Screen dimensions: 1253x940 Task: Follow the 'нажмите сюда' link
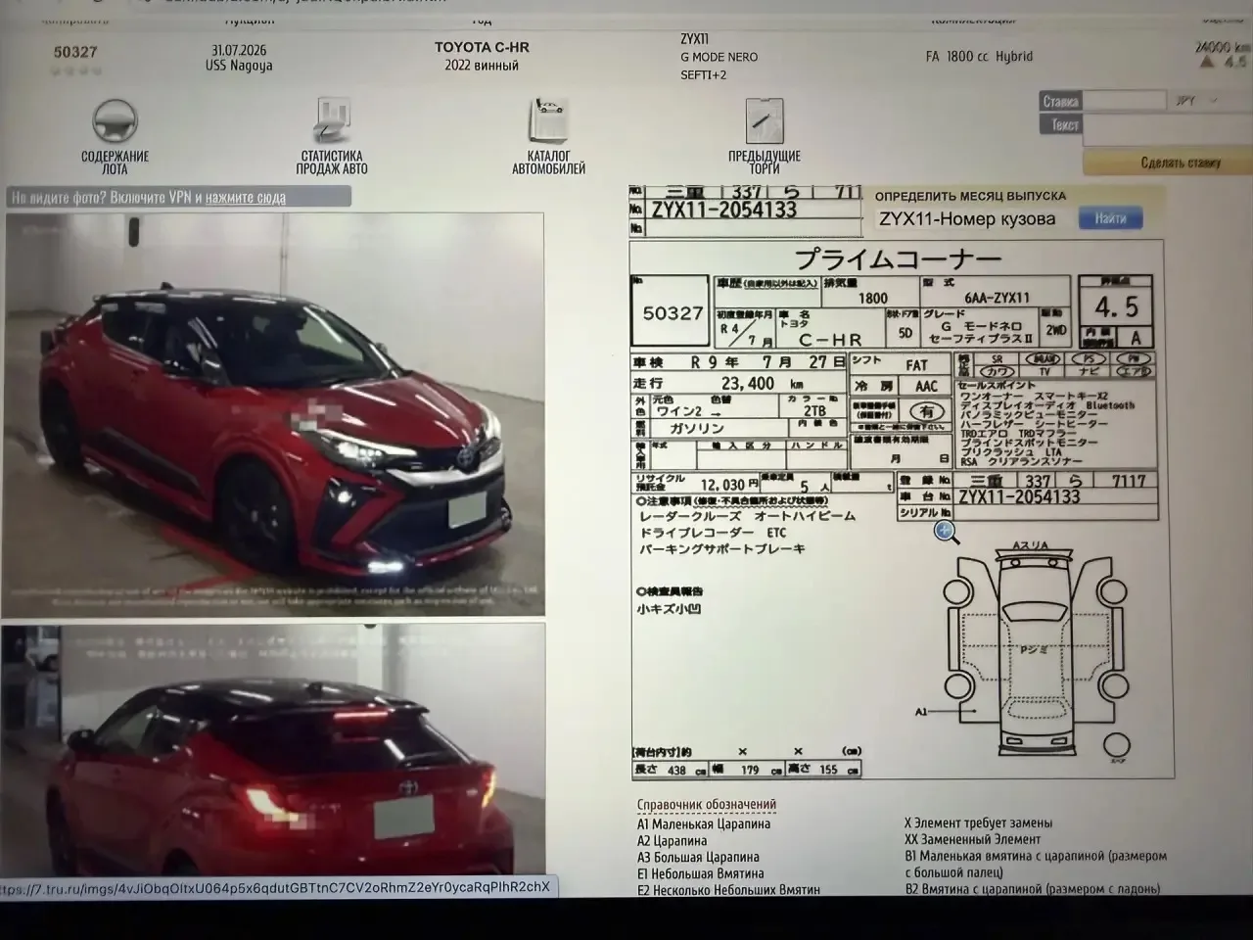[246, 197]
